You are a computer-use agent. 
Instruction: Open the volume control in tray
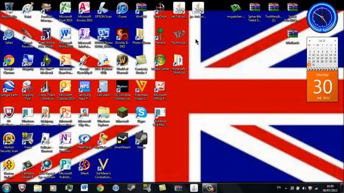point(304,188)
